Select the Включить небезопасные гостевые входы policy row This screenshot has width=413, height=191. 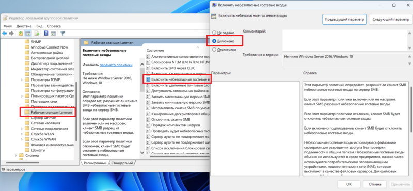(x=178, y=79)
